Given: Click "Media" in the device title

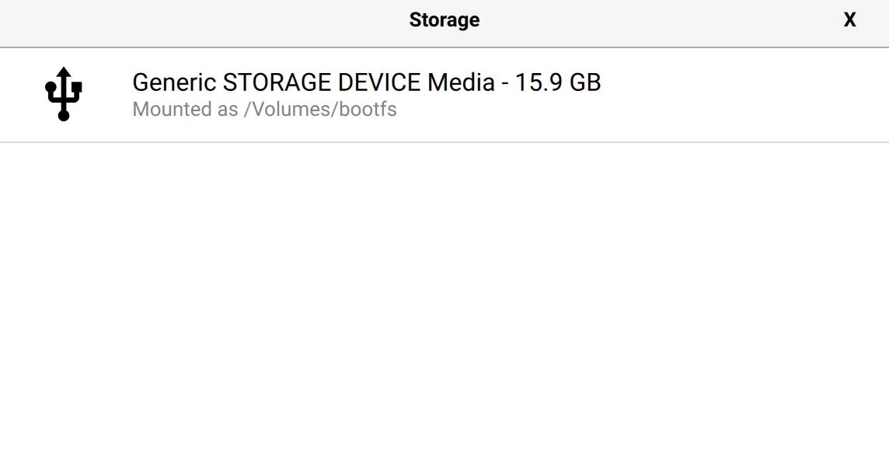Looking at the screenshot, I should tap(461, 82).
